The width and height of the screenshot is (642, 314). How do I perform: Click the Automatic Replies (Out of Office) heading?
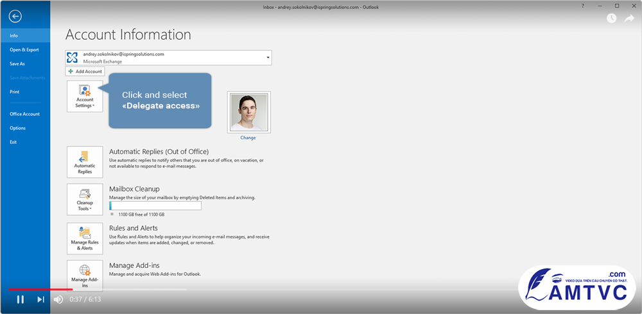tap(159, 152)
